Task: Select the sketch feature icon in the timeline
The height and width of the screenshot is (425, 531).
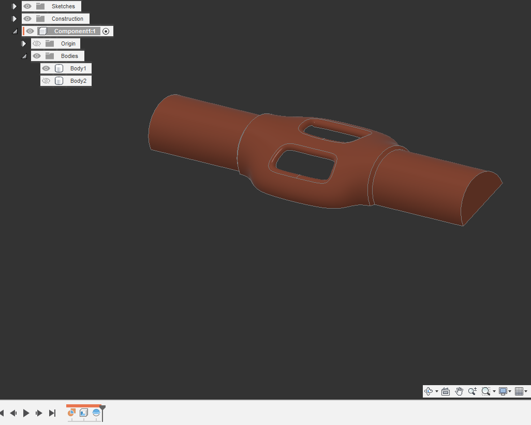Action: point(71,413)
